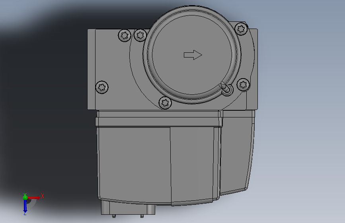Image resolution: width=345 pixels, height=223 pixels.
Task: Select the connector block under the motor housing
Action: [128, 208]
